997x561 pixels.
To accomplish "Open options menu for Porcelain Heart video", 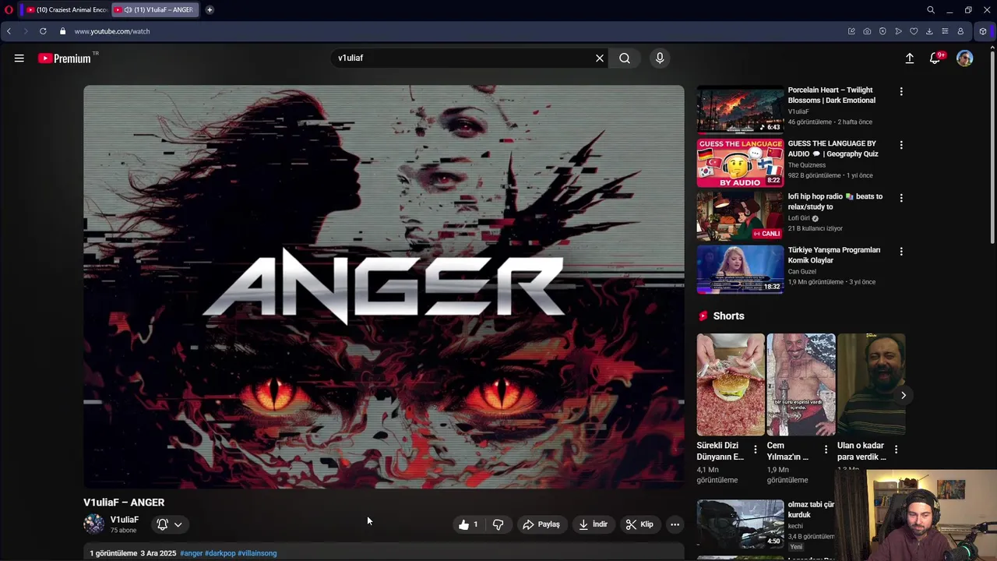I will (x=901, y=91).
